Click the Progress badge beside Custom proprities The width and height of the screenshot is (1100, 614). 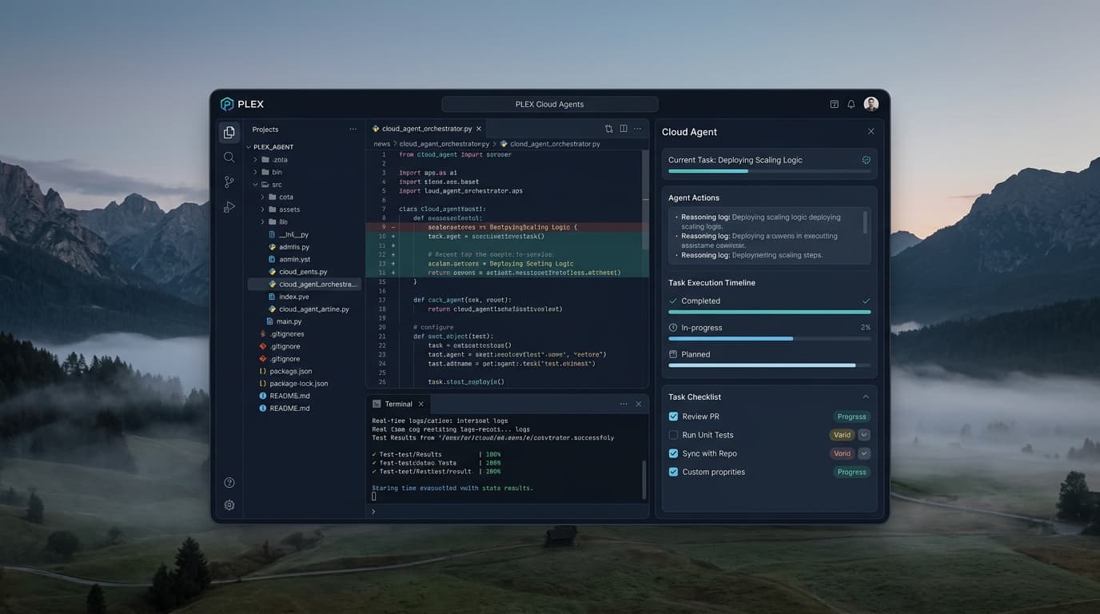pos(851,472)
